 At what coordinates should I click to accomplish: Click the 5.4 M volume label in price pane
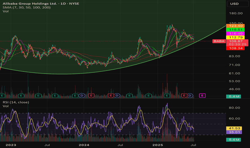(x=234, y=96)
